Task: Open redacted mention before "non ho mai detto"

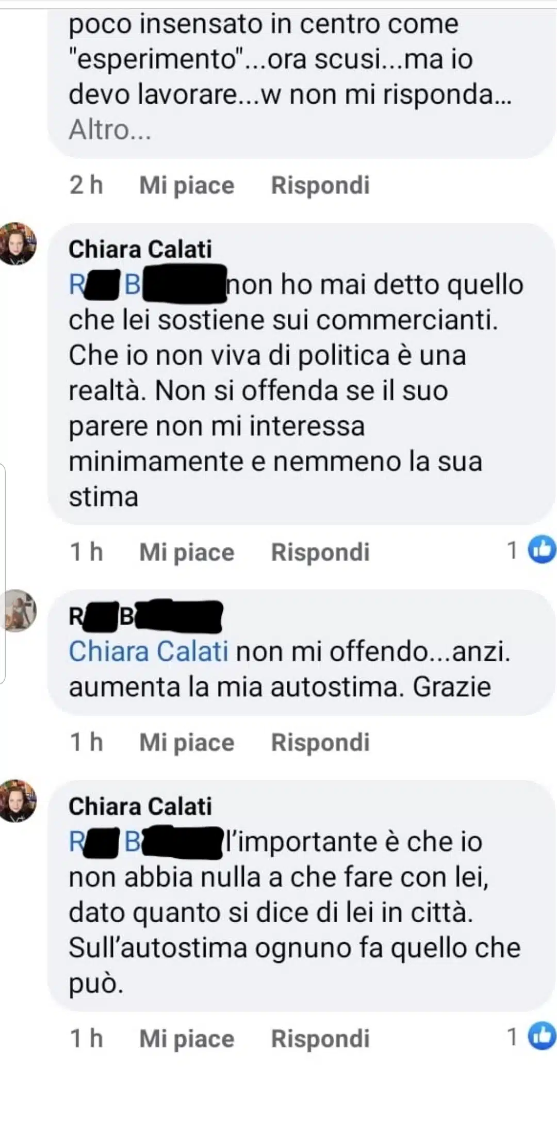Action: pyautogui.click(x=148, y=284)
